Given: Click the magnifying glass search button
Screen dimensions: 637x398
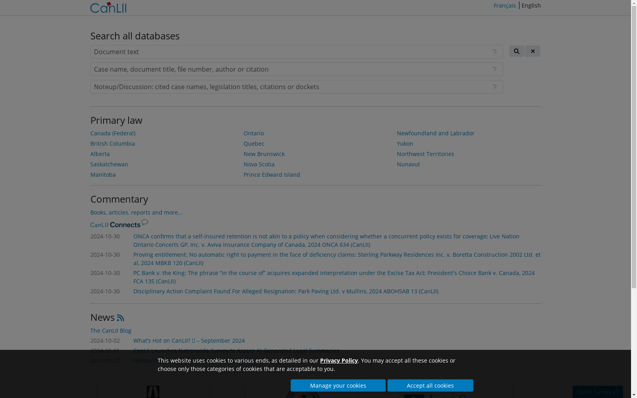Looking at the screenshot, I should coord(516,51).
